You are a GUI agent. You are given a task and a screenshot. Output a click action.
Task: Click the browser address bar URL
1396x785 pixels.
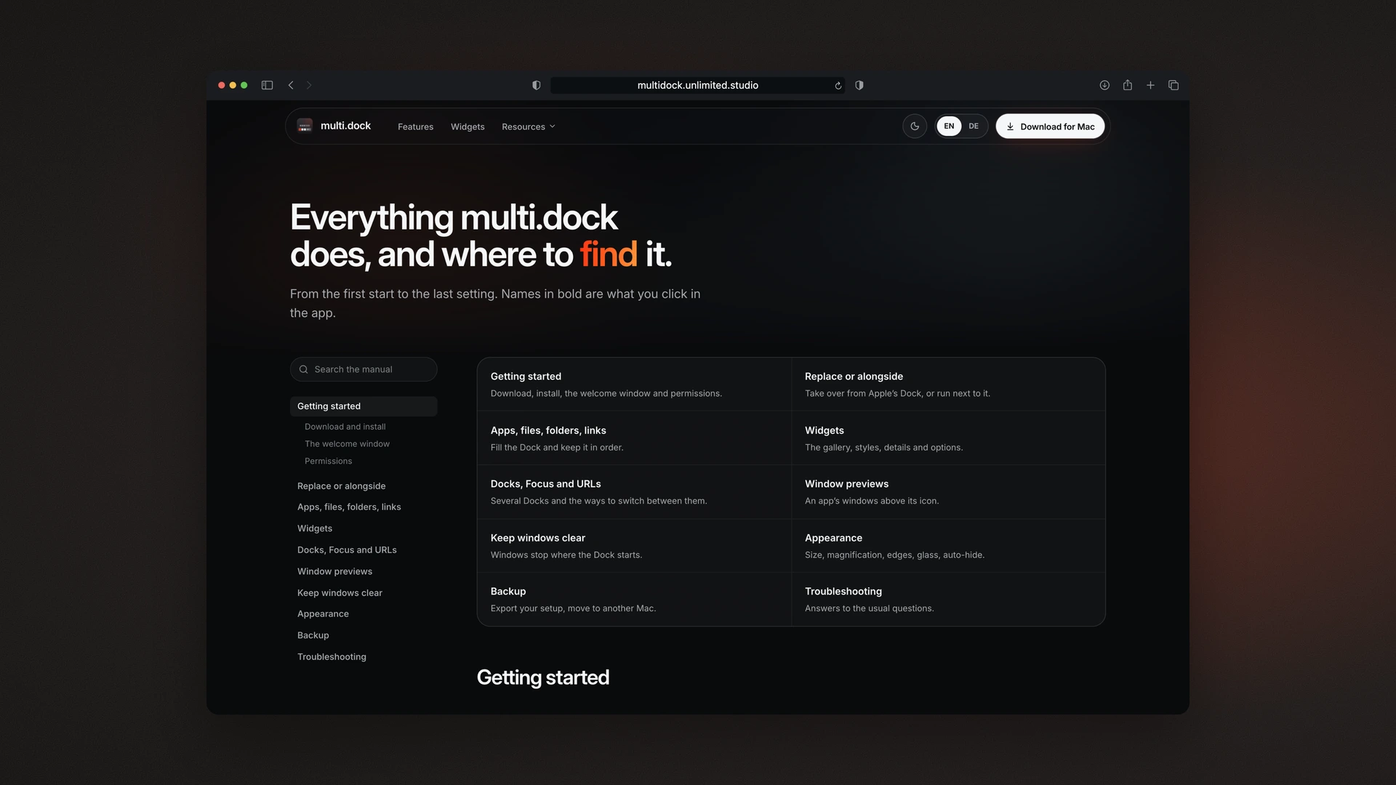pyautogui.click(x=697, y=85)
